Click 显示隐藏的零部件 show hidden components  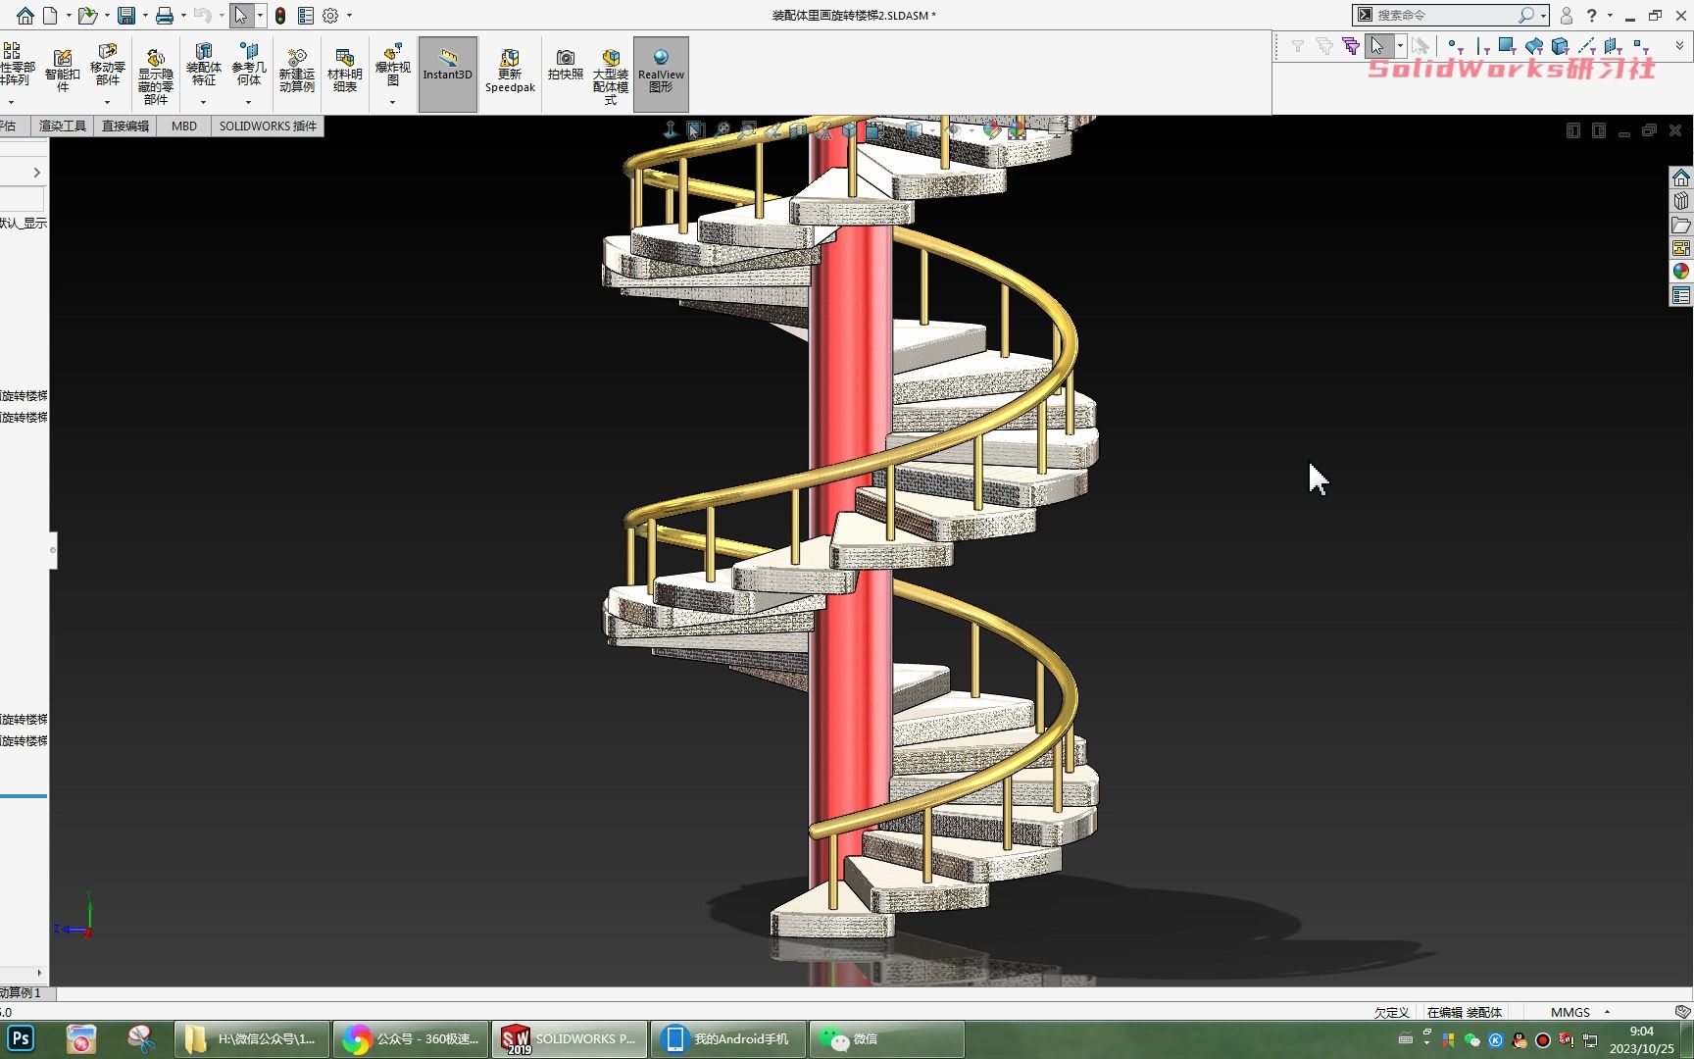tap(156, 76)
